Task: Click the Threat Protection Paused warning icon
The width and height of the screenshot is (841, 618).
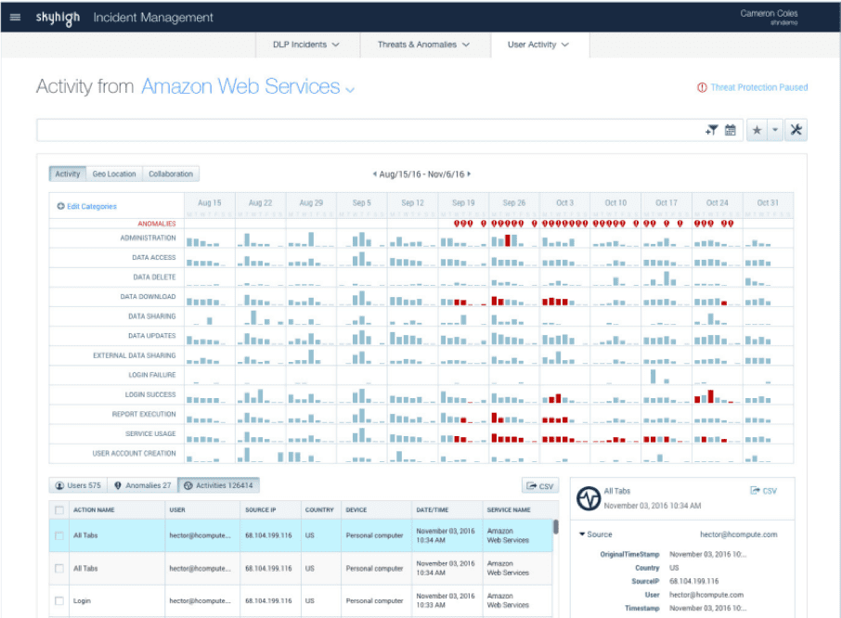Action: (702, 87)
